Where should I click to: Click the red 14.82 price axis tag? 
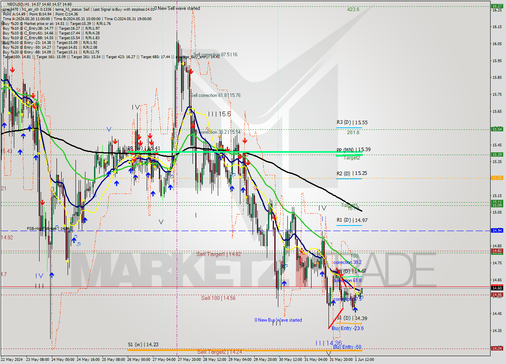coord(497,250)
